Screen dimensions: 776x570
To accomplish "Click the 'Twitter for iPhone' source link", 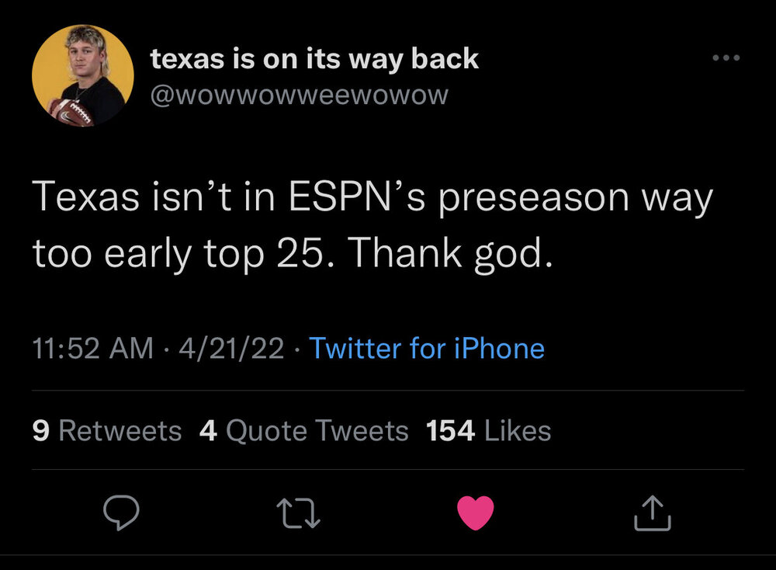I will pos(427,349).
